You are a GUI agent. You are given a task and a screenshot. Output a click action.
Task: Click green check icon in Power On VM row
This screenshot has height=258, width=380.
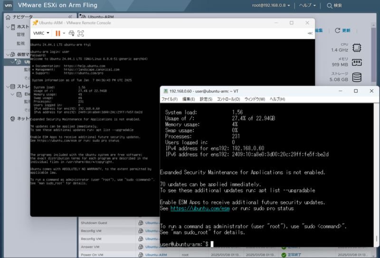coord(284,255)
